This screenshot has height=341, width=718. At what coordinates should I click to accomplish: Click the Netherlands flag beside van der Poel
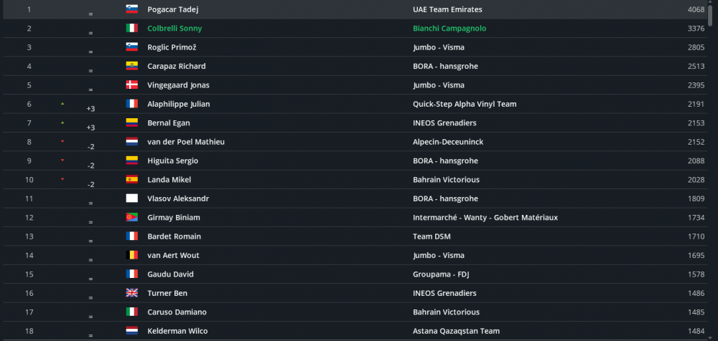132,142
